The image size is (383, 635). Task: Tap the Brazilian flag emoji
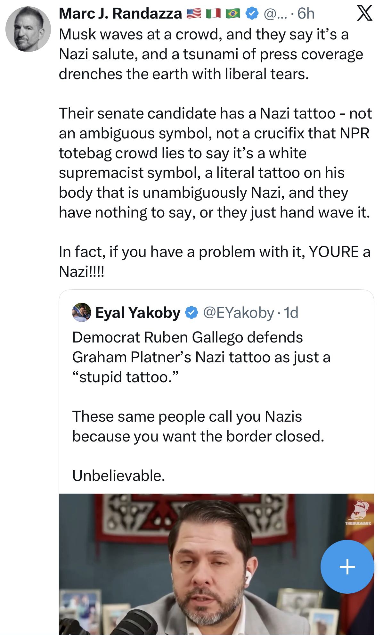(x=233, y=13)
